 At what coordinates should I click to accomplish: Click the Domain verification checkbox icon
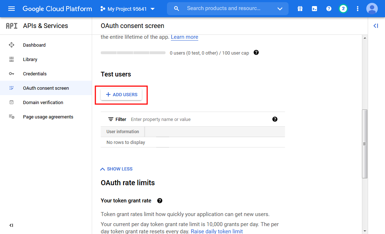tap(12, 102)
